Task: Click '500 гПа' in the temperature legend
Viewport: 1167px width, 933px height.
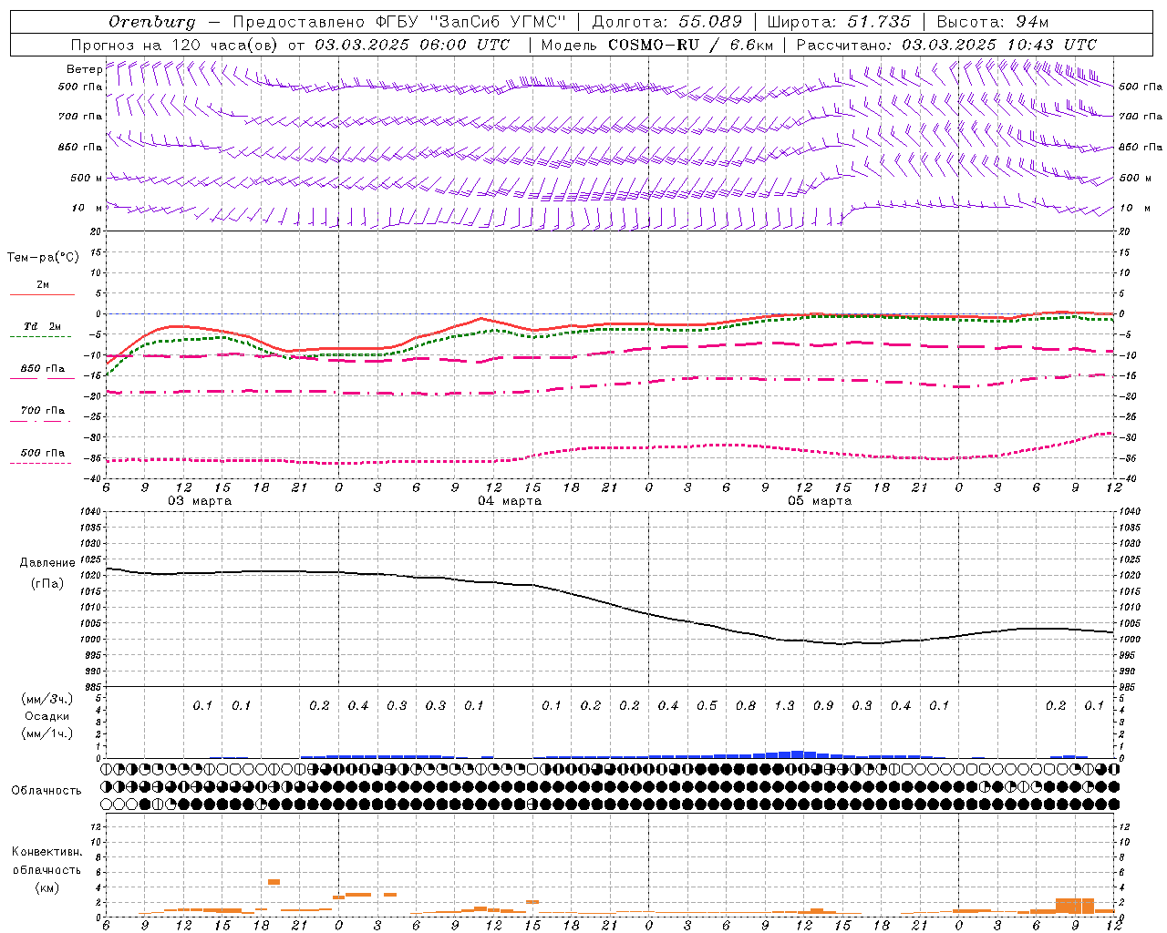Action: (43, 453)
